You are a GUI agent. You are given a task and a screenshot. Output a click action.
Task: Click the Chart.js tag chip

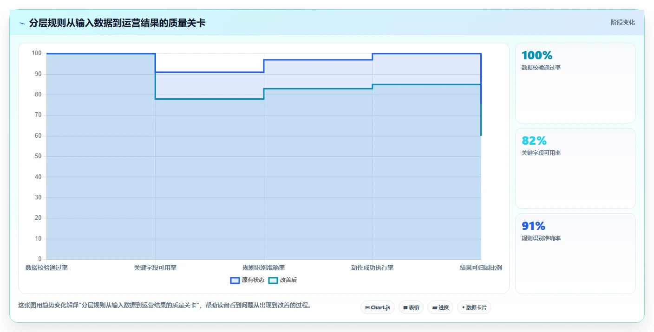pyautogui.click(x=377, y=307)
